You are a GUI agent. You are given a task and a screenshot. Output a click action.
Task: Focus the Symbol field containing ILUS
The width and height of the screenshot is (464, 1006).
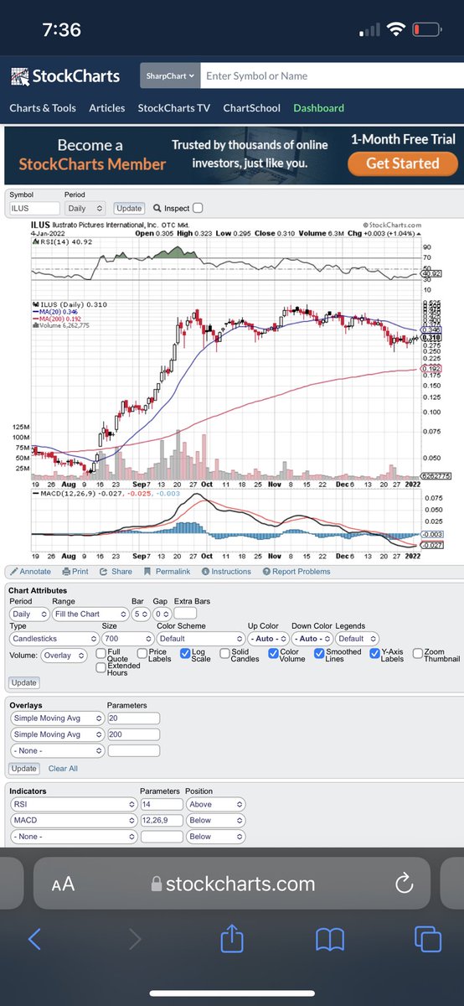point(34,208)
